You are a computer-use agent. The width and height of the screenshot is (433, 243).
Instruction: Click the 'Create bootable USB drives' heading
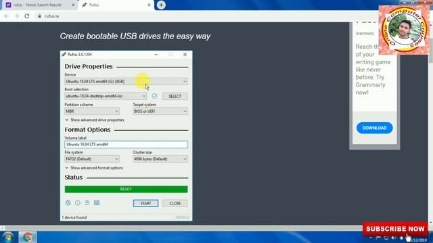[x=135, y=36]
